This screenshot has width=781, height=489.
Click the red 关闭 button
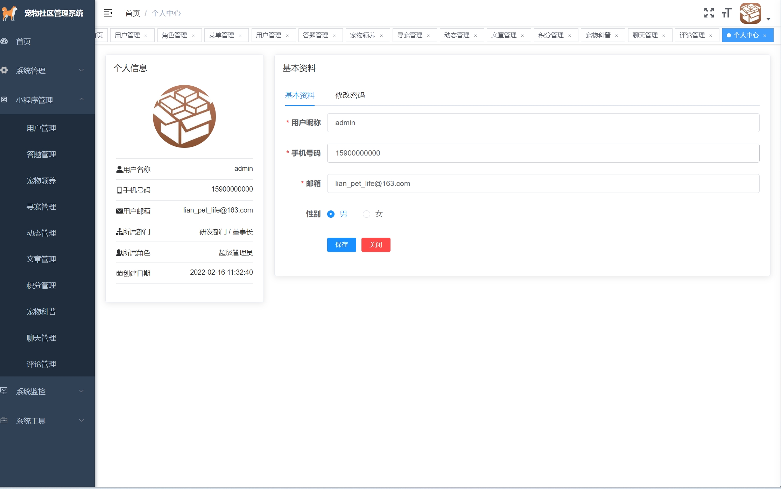click(x=376, y=244)
